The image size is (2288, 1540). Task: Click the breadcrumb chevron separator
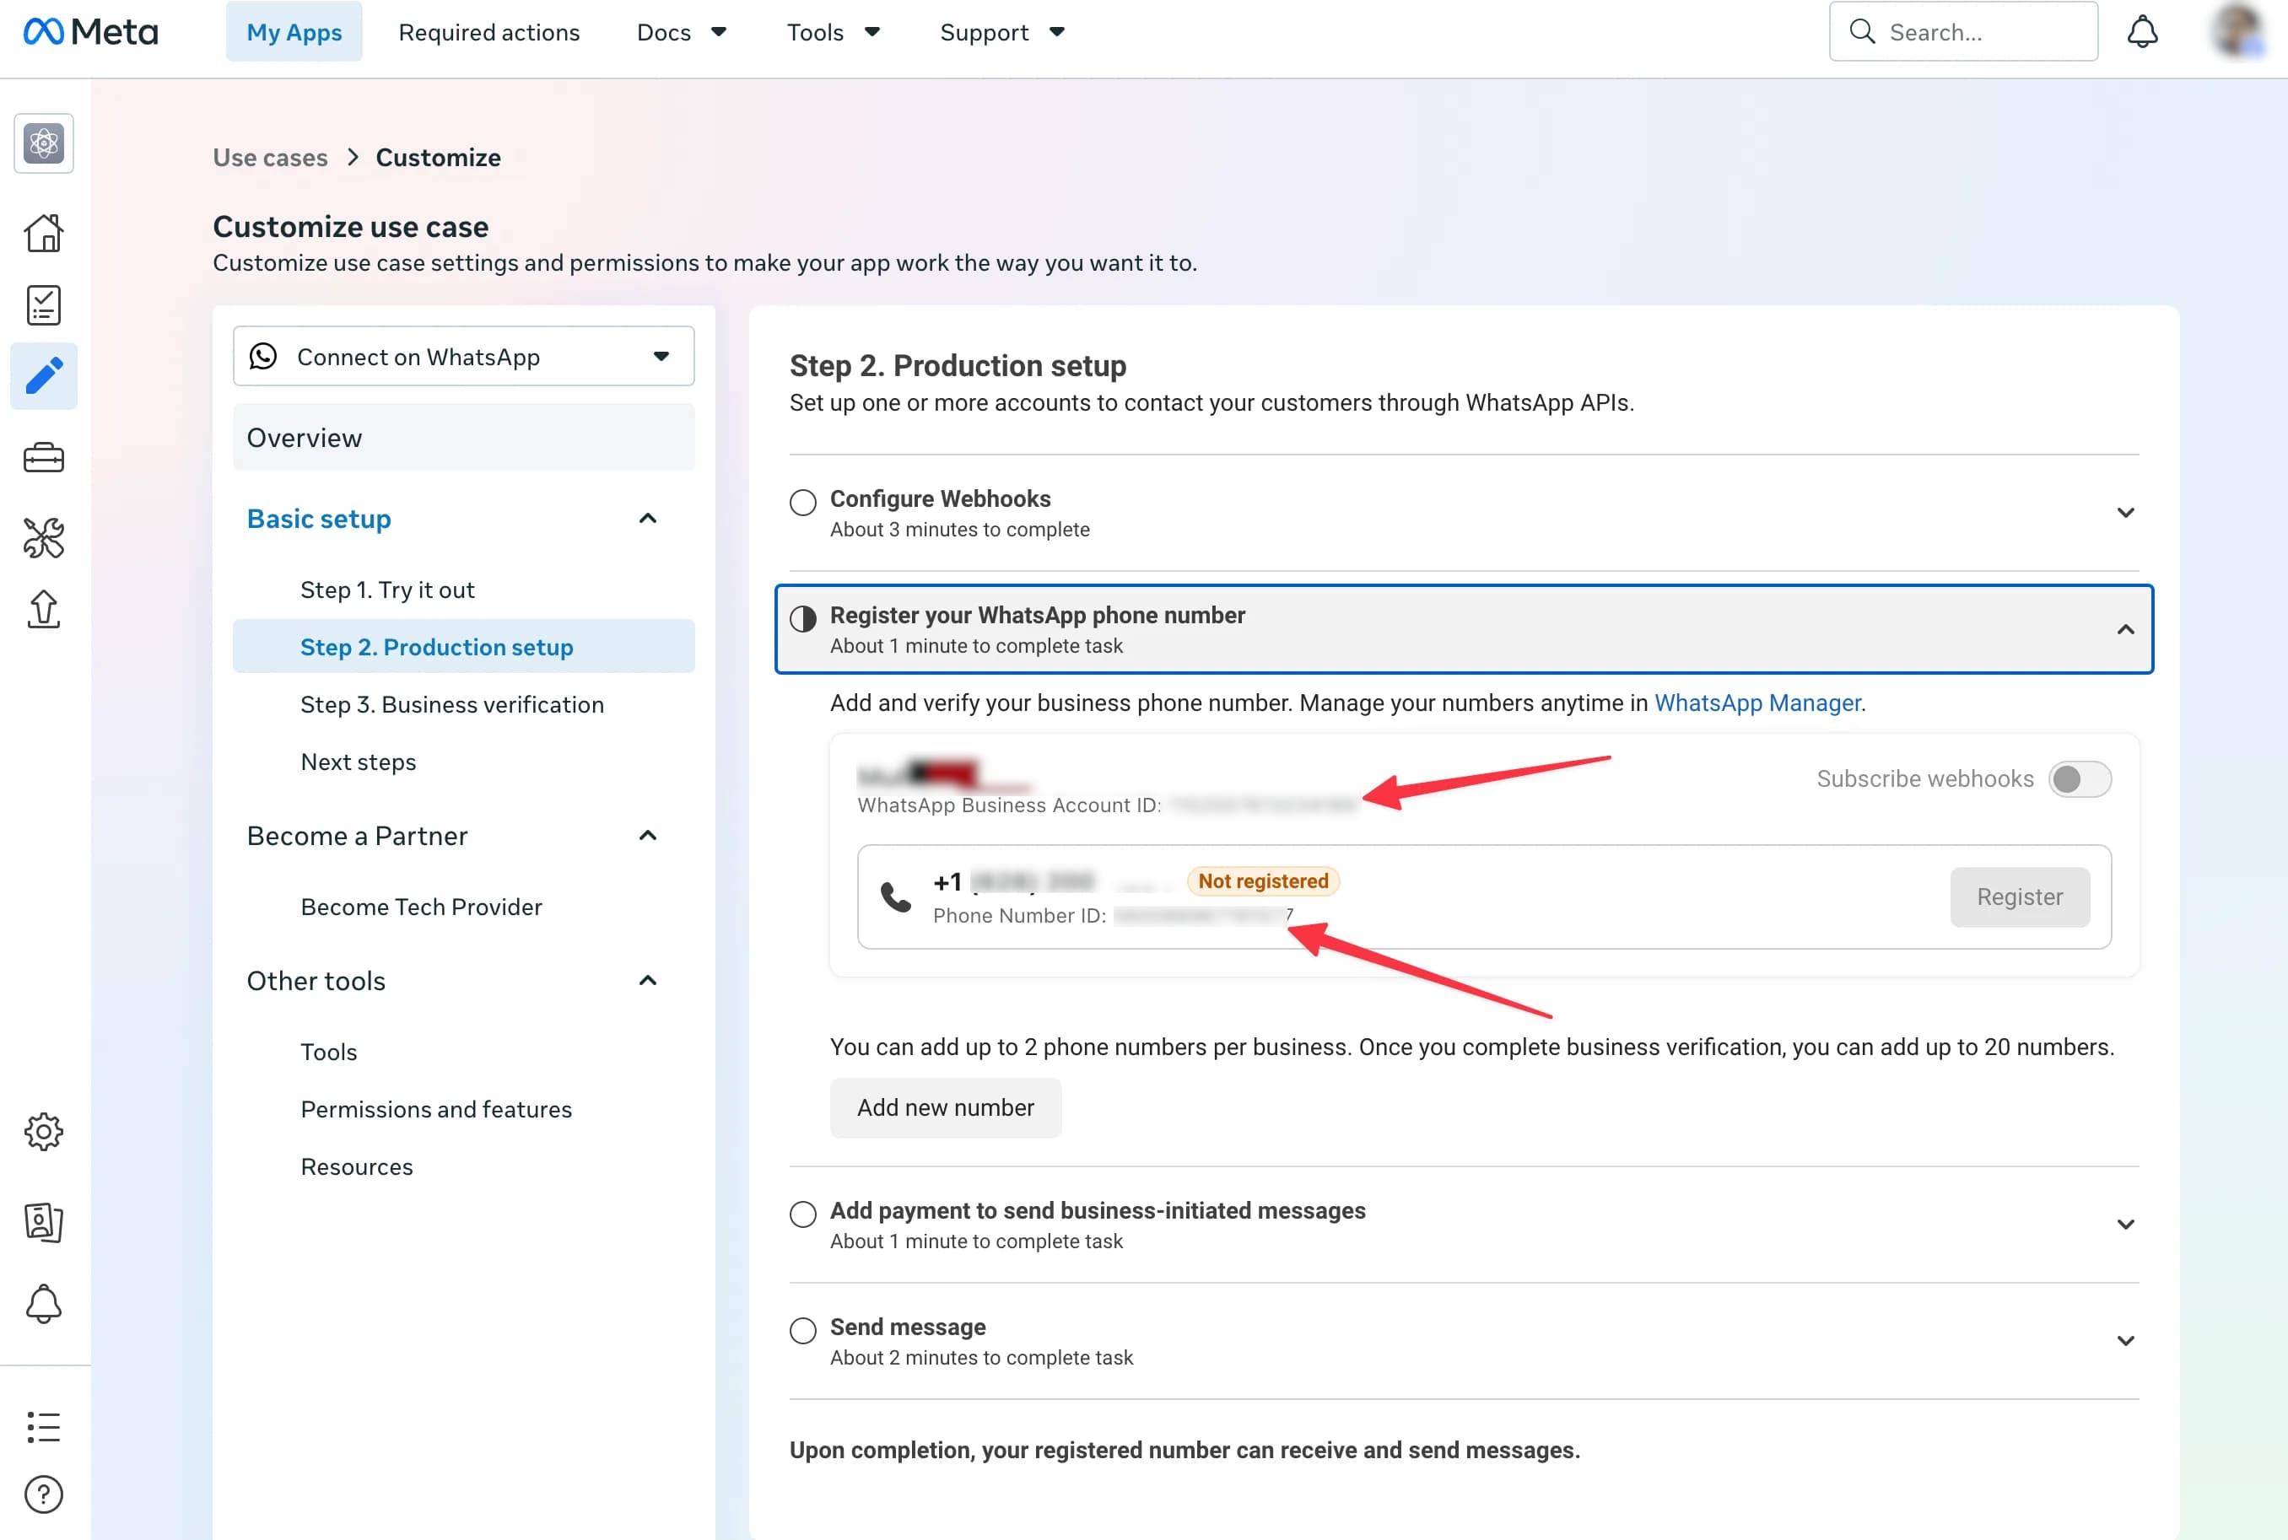[353, 157]
